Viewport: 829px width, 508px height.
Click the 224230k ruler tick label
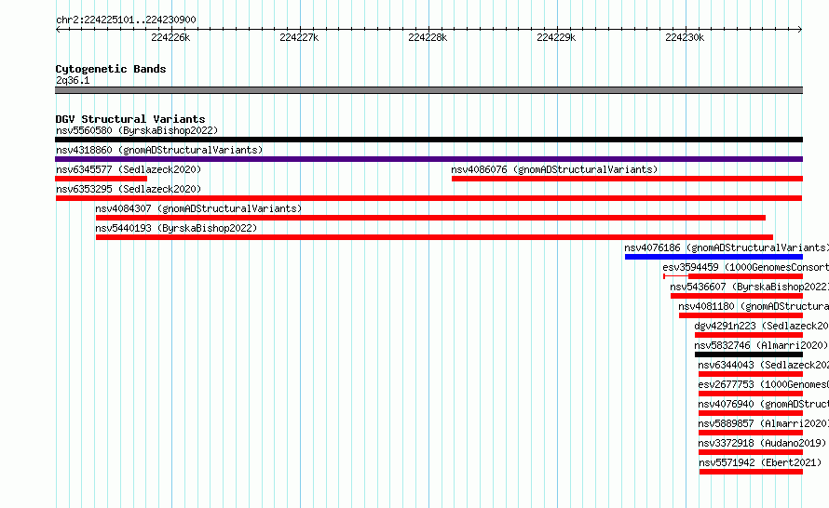(685, 37)
